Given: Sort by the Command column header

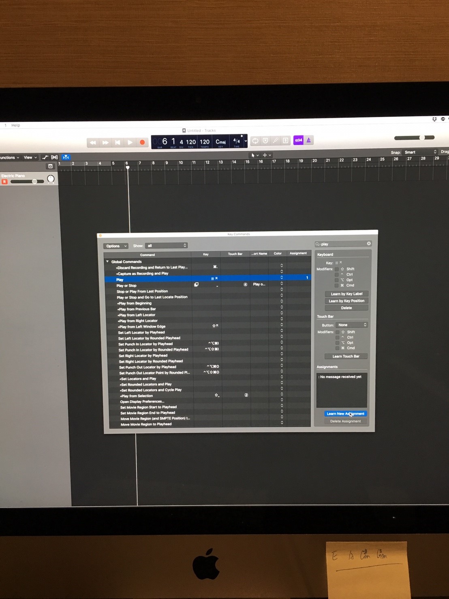Looking at the screenshot, I should tap(148, 255).
